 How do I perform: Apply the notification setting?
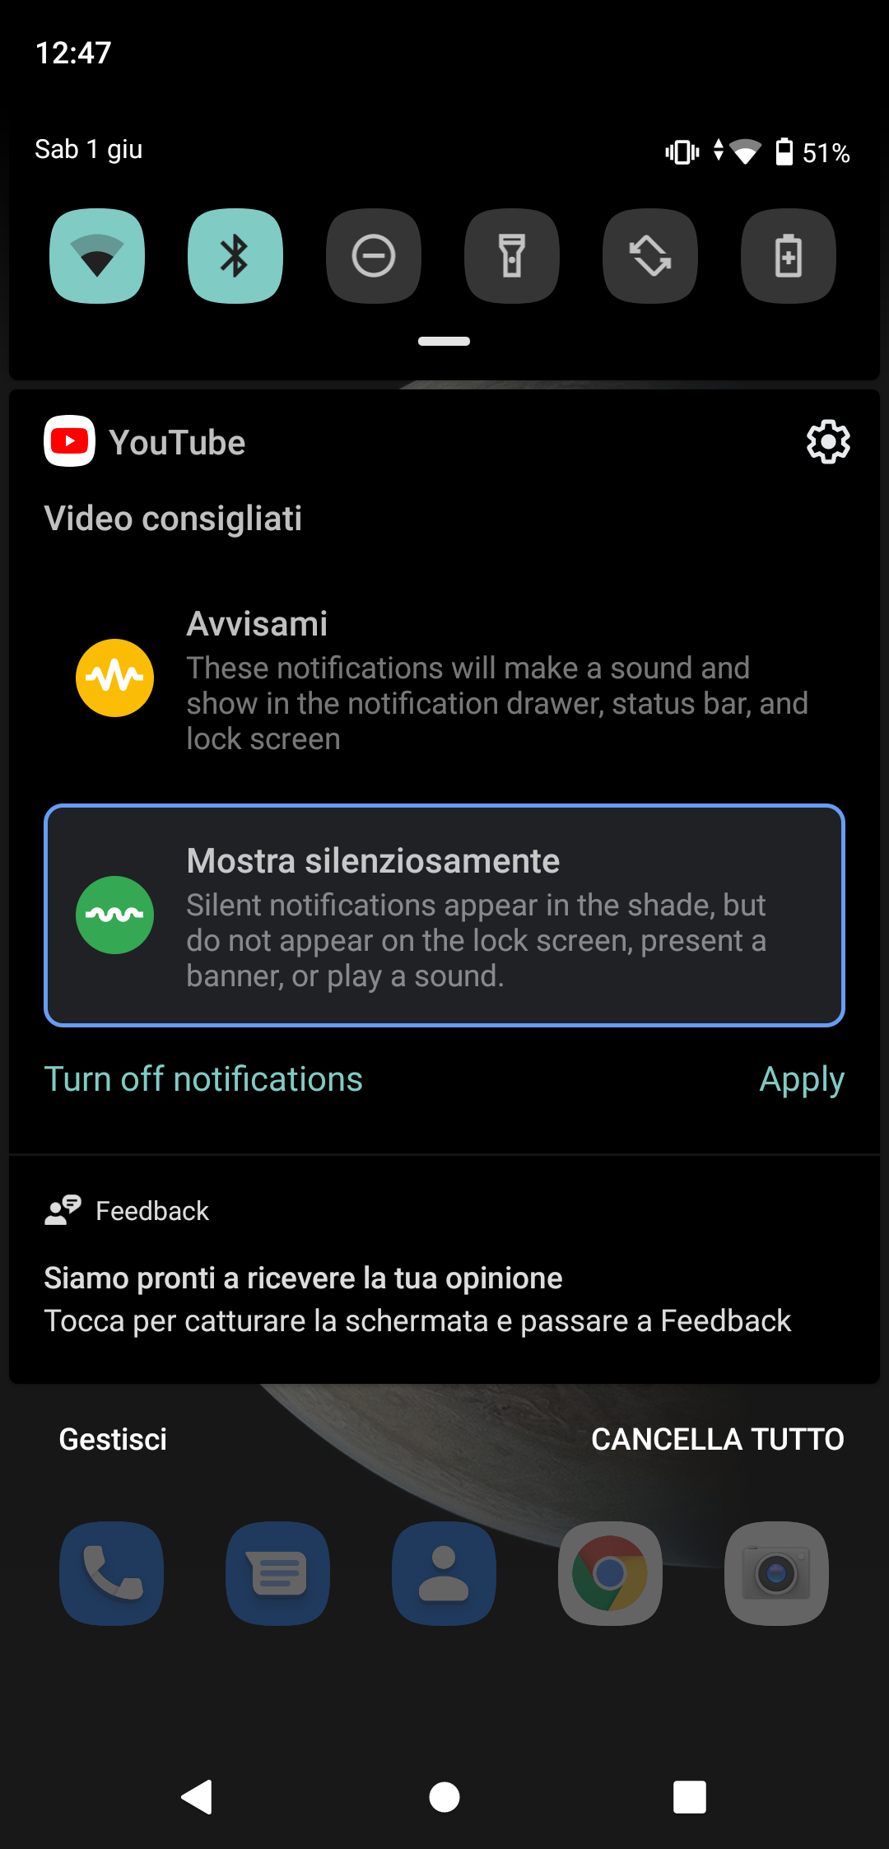tap(802, 1079)
